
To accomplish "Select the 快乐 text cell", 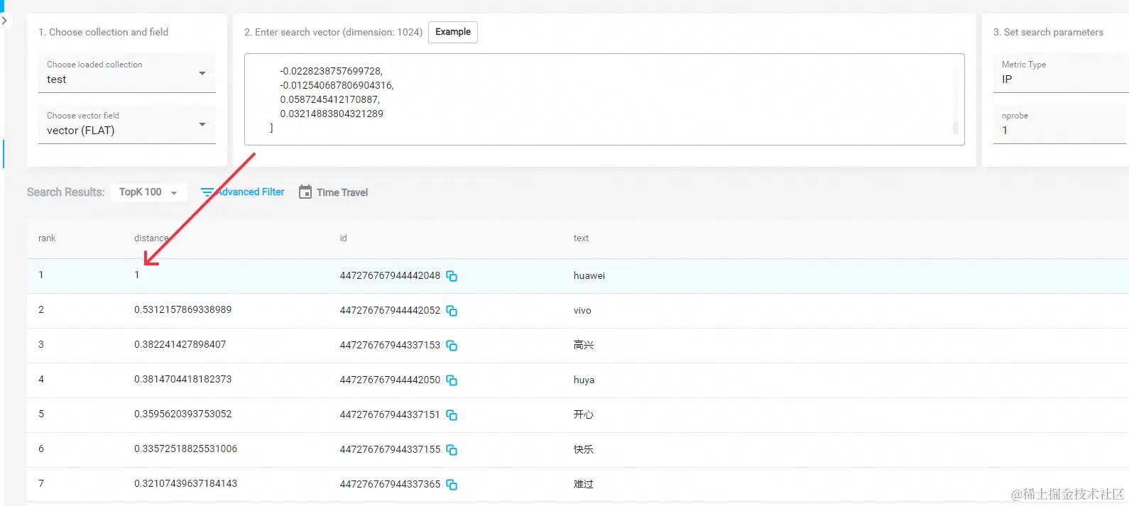I will (x=584, y=449).
